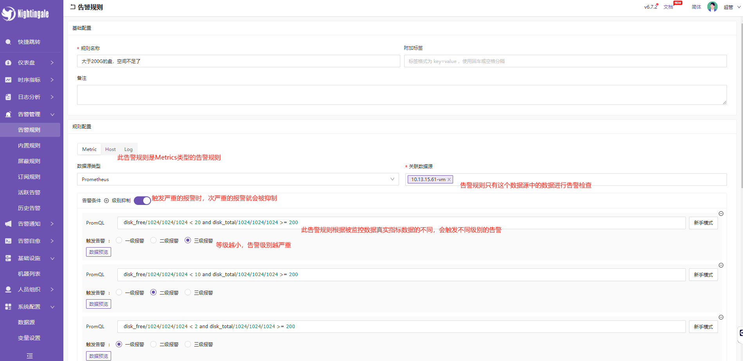Click the 人员组织 person icon

[8, 289]
